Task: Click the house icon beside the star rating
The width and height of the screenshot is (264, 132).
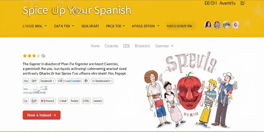Action: tap(43, 56)
